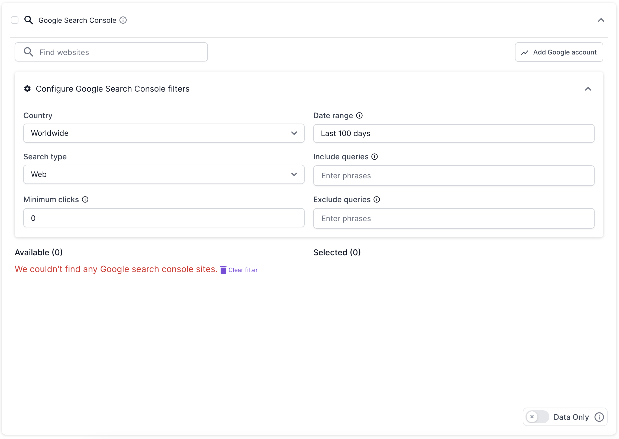The height and width of the screenshot is (439, 619).
Task: Click the Include queries phrases input
Action: (x=453, y=176)
